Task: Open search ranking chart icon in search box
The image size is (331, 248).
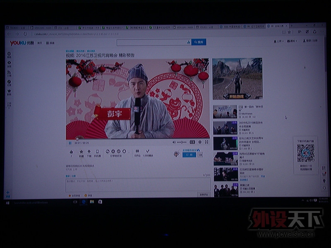Action: 189,42
